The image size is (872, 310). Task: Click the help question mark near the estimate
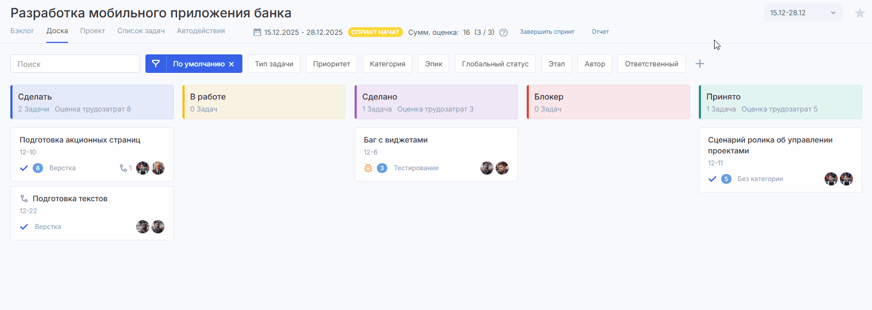tap(503, 33)
